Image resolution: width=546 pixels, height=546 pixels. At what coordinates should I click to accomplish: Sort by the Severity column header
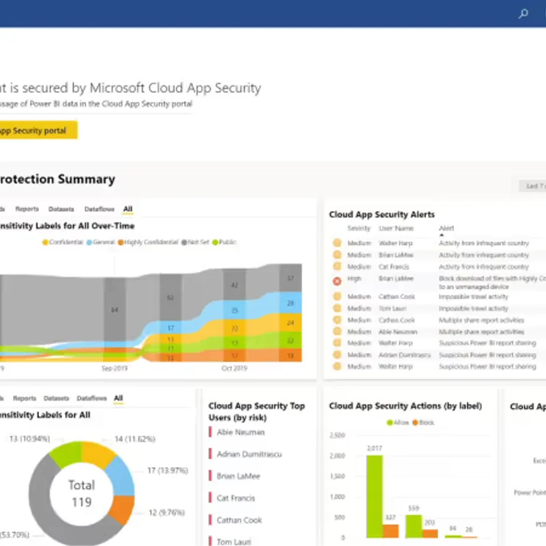tap(359, 229)
